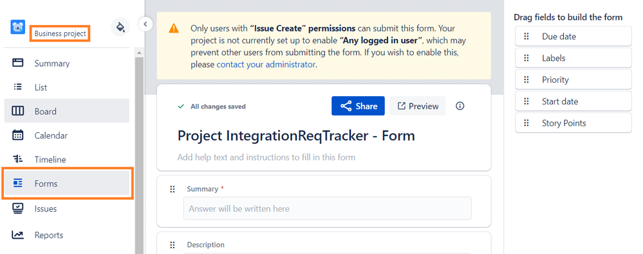Viewport: 643px width, 254px height.
Task: Click the help text instructions field
Action: (266, 157)
